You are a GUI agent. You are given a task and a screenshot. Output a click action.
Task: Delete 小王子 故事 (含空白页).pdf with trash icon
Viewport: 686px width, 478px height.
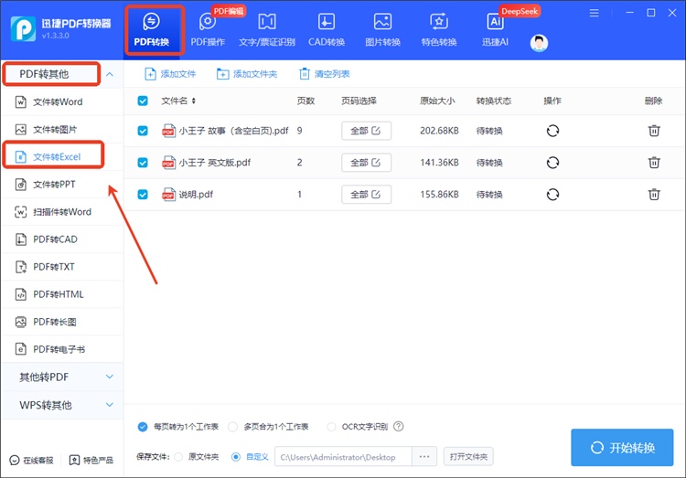tap(654, 131)
